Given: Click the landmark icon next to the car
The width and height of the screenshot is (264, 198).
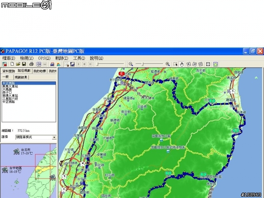Looking at the screenshot, I should click(x=59, y=64).
